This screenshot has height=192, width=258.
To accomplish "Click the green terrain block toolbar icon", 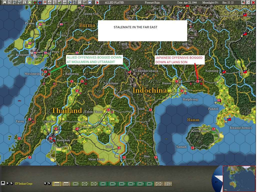I will click(x=59, y=2).
